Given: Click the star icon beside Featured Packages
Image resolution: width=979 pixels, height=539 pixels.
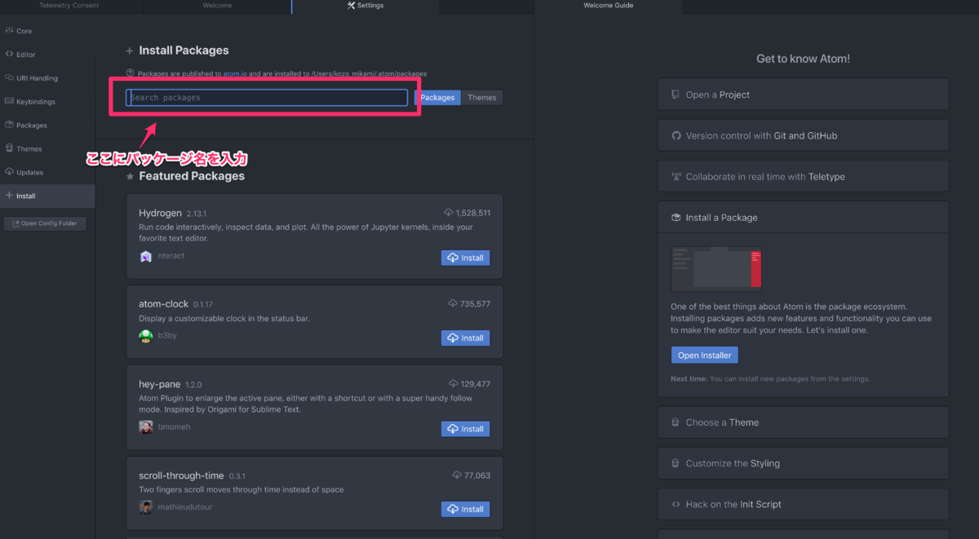Looking at the screenshot, I should pos(130,176).
